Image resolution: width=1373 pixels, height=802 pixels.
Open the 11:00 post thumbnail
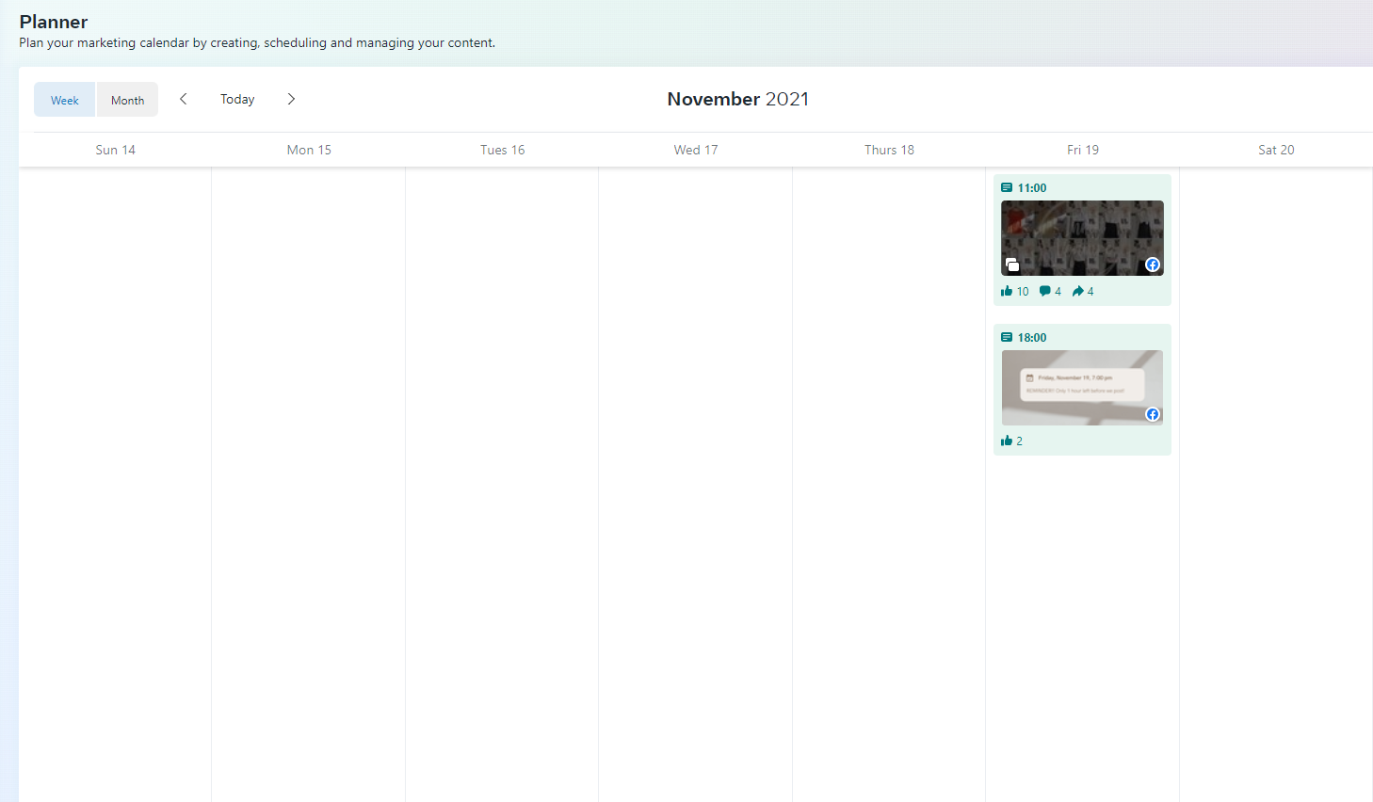(x=1082, y=238)
